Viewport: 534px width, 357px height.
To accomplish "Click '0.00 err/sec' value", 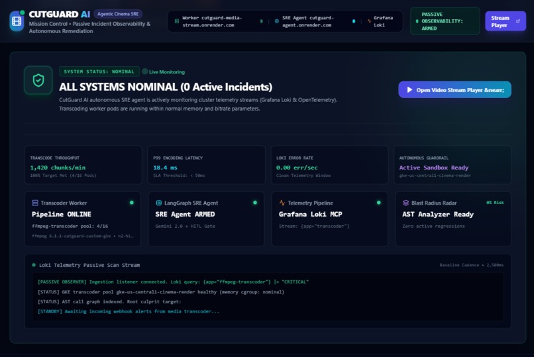I will pos(297,168).
